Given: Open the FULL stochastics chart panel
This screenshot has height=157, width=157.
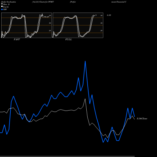Looking at the screenshot, I should pyautogui.click(x=78, y=25).
